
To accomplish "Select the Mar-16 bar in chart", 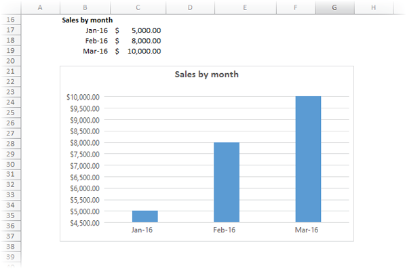I will (309, 159).
